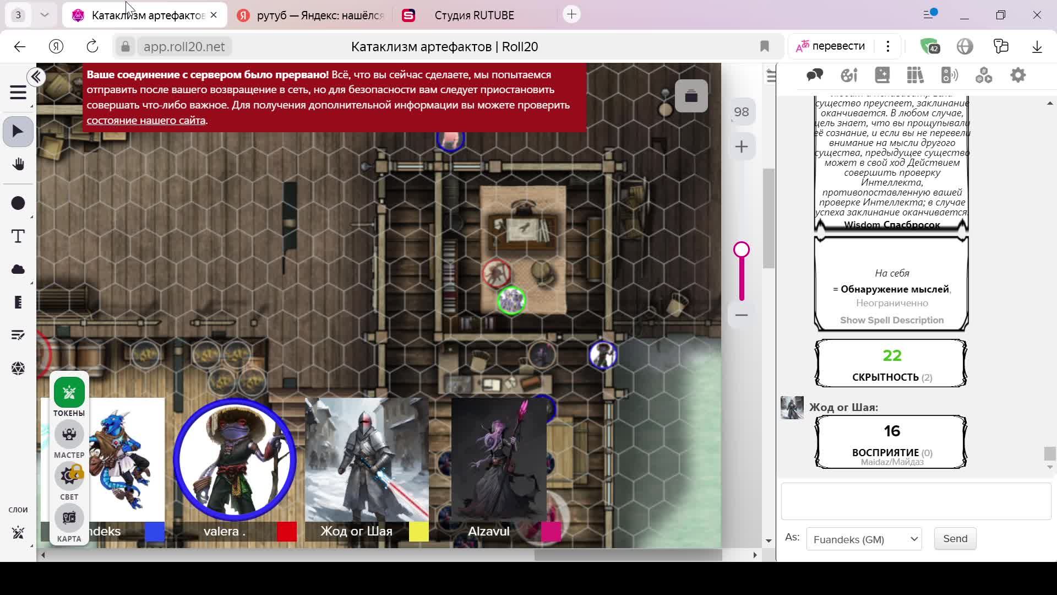Screen dimensions: 1057x595
Task: Collapse the left toolbar with double chevron
Action: coord(36,77)
